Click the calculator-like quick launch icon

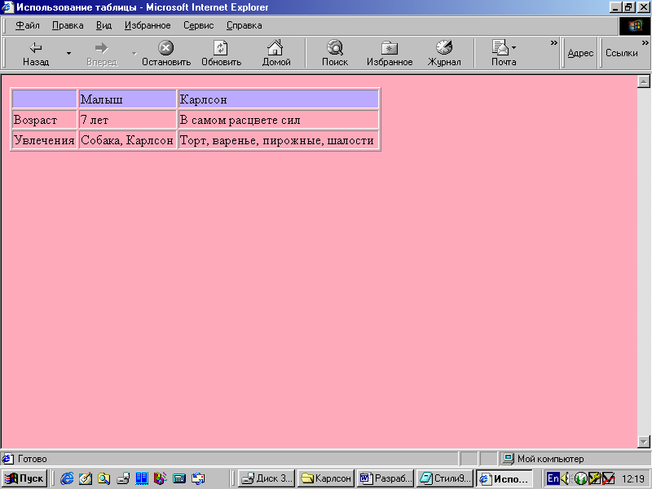179,478
